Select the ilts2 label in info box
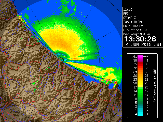 128,10
